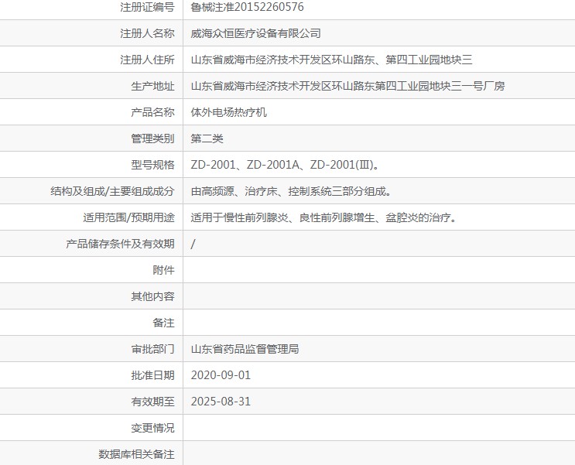Image resolution: width=575 pixels, height=465 pixels.
Task: Select registrant name 威海众恒医疗设备有限公司
Action: coord(255,33)
